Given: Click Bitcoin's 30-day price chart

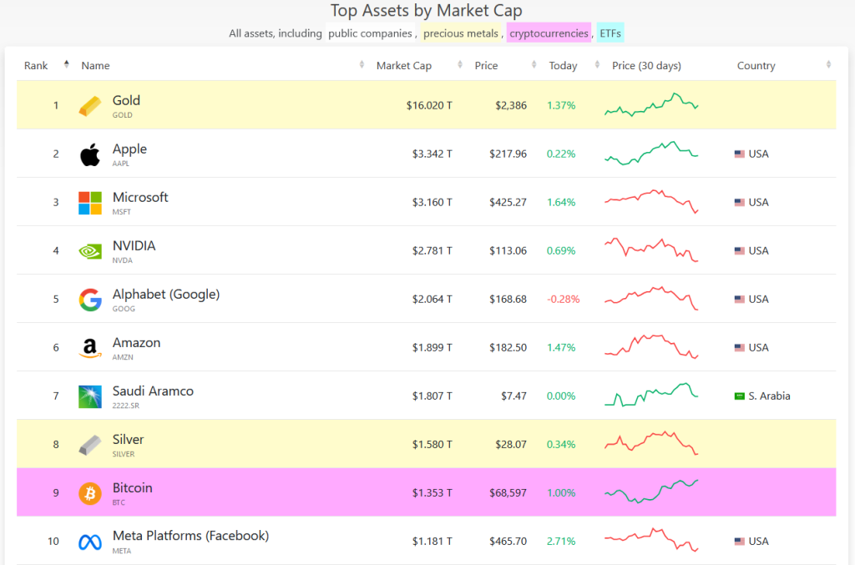Looking at the screenshot, I should 651,491.
